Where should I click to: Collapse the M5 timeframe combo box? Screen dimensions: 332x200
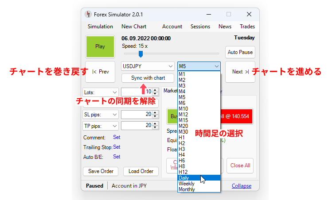199,66
